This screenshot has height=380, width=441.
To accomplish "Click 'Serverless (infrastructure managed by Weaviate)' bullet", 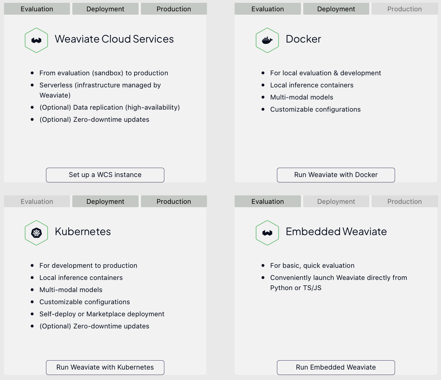I will pyautogui.click(x=100, y=90).
